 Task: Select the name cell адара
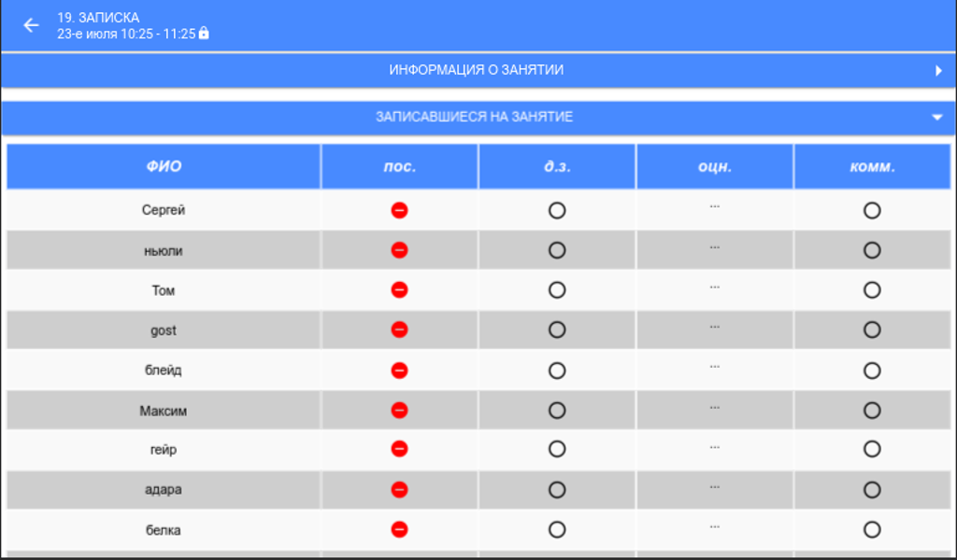(x=164, y=489)
